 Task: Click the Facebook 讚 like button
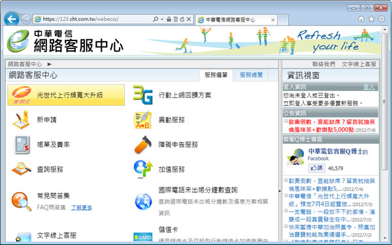point(316,168)
